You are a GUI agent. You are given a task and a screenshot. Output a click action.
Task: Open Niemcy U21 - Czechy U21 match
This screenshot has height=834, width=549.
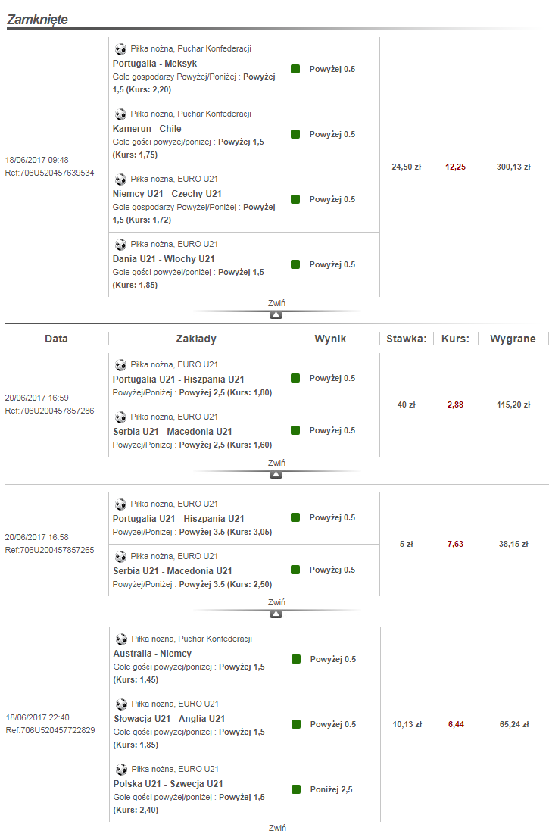(x=167, y=194)
